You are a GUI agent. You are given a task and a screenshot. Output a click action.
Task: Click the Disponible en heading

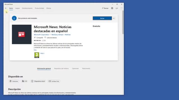click(x=16, y=77)
